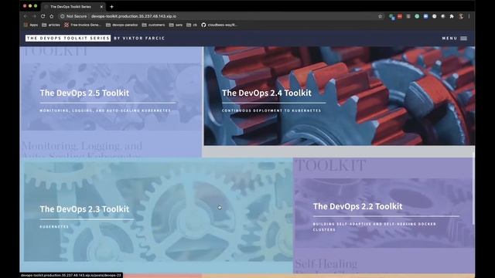The height and width of the screenshot is (278, 495).
Task: Open The DevOps 2.2 Toolkit post
Action: point(357,206)
